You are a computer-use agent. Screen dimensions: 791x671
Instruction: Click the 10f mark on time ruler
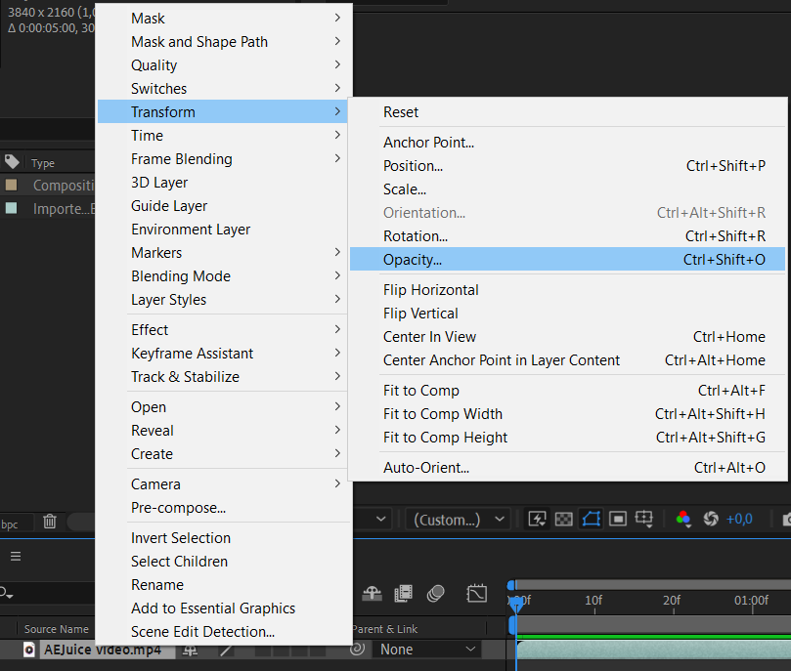pyautogui.click(x=593, y=600)
